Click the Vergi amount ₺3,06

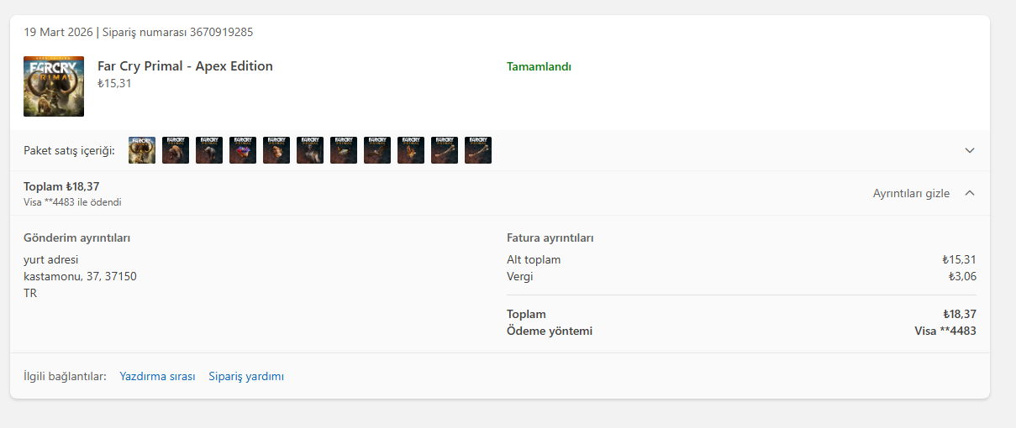[962, 276]
